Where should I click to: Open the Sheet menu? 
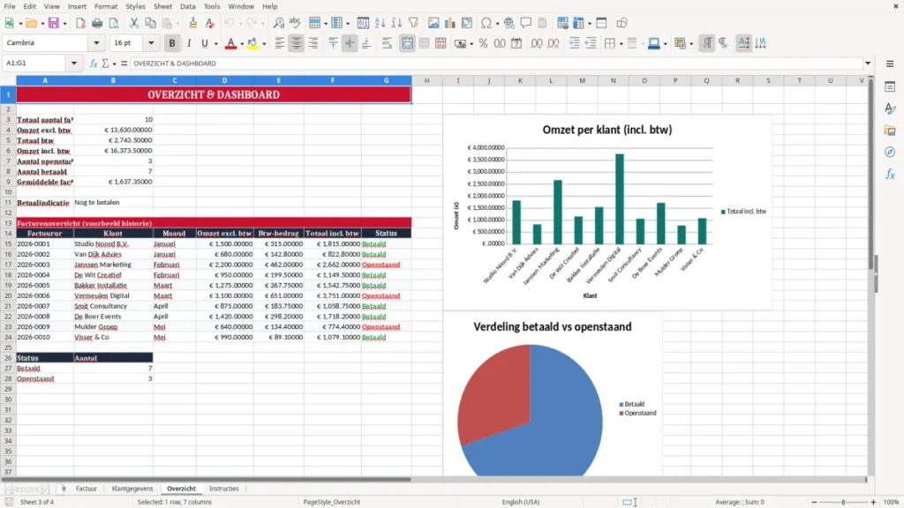[162, 6]
